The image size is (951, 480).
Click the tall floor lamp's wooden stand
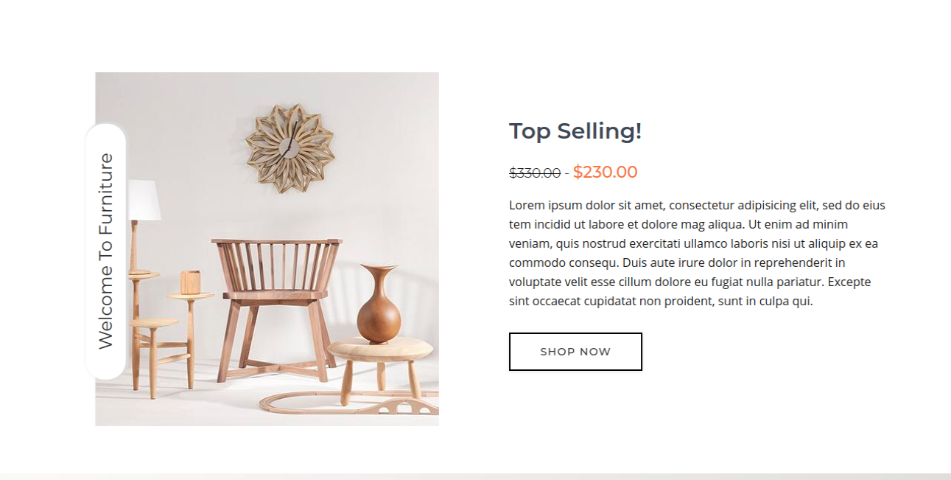pyautogui.click(x=135, y=247)
